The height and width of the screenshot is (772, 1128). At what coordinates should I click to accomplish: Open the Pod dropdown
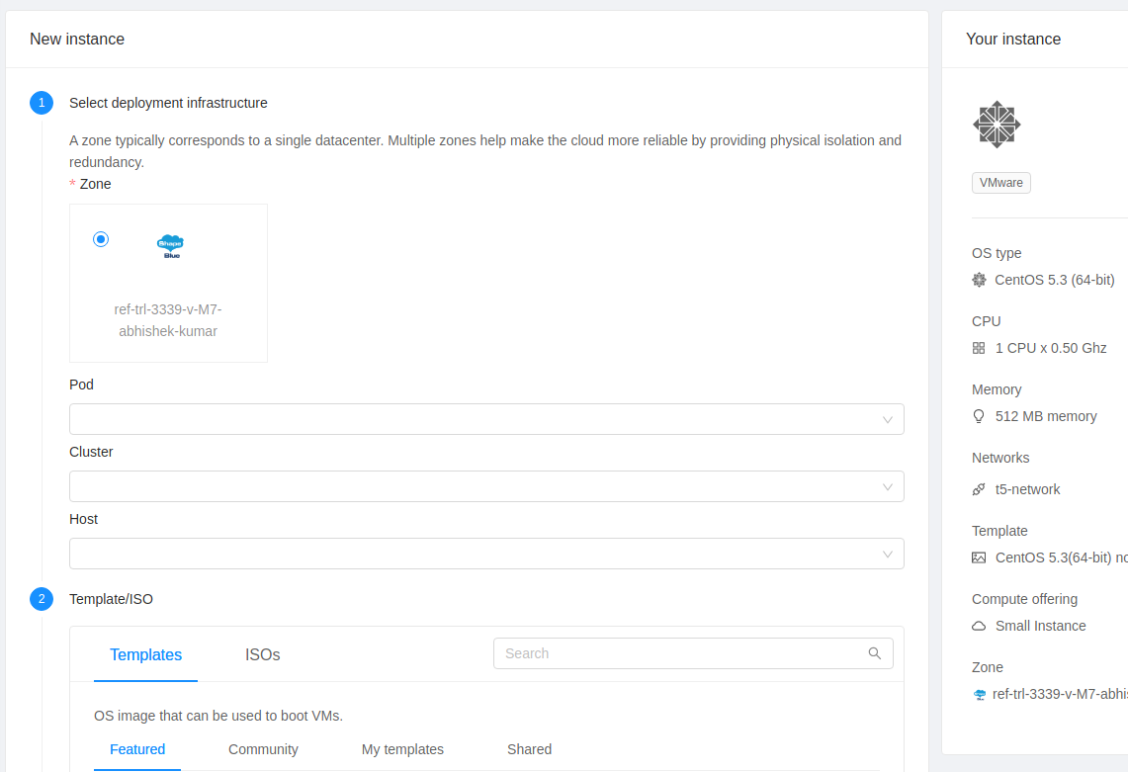(486, 419)
